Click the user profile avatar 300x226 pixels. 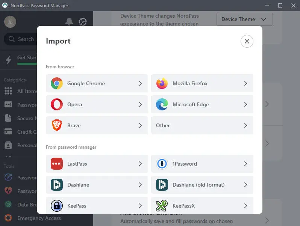pyautogui.click(x=10, y=22)
